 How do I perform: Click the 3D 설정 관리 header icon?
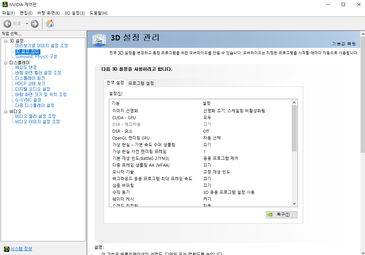click(99, 39)
